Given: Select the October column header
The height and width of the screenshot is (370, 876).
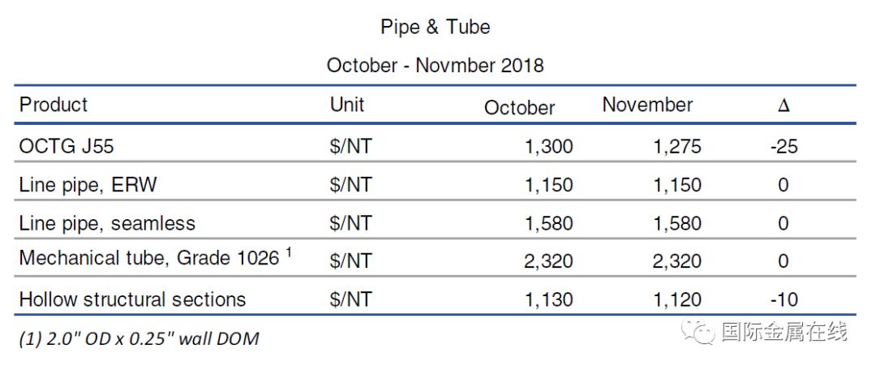Looking at the screenshot, I should point(520,107).
